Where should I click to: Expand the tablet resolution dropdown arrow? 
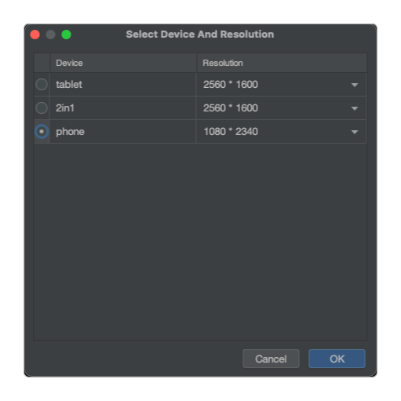pos(355,85)
